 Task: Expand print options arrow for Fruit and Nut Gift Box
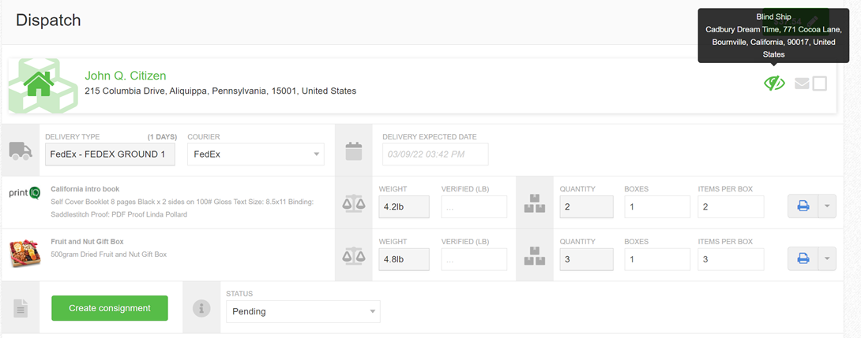pos(826,258)
